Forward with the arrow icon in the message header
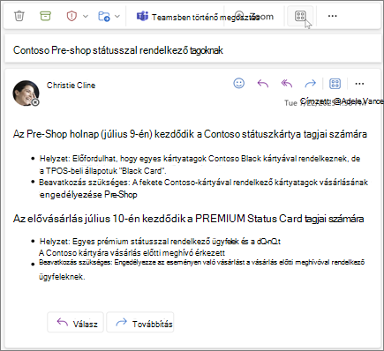This screenshot has height=351, width=384. coord(310,84)
